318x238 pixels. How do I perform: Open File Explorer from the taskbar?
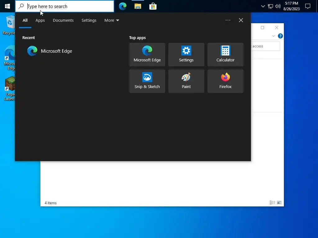pos(138,6)
